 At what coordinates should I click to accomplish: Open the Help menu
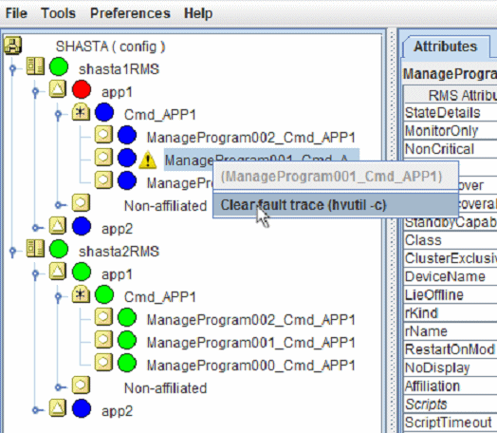coord(198,13)
